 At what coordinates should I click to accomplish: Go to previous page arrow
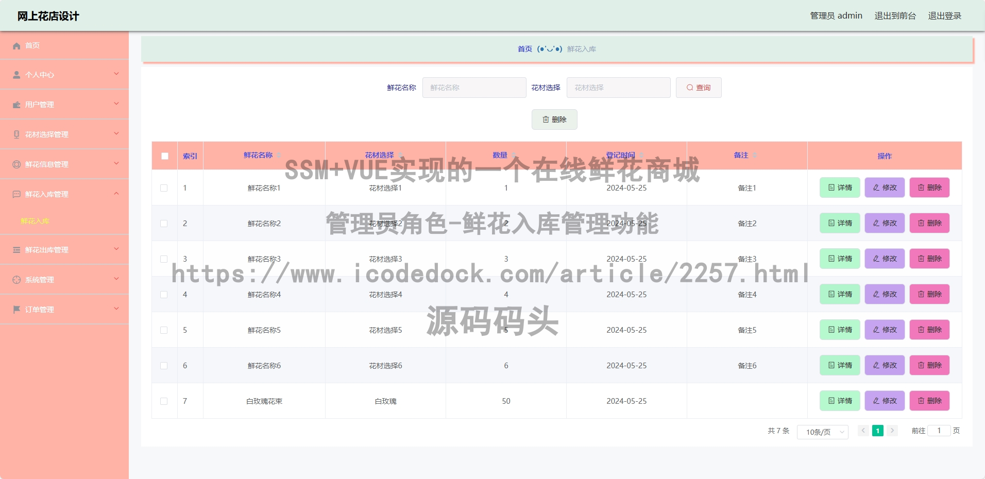863,431
